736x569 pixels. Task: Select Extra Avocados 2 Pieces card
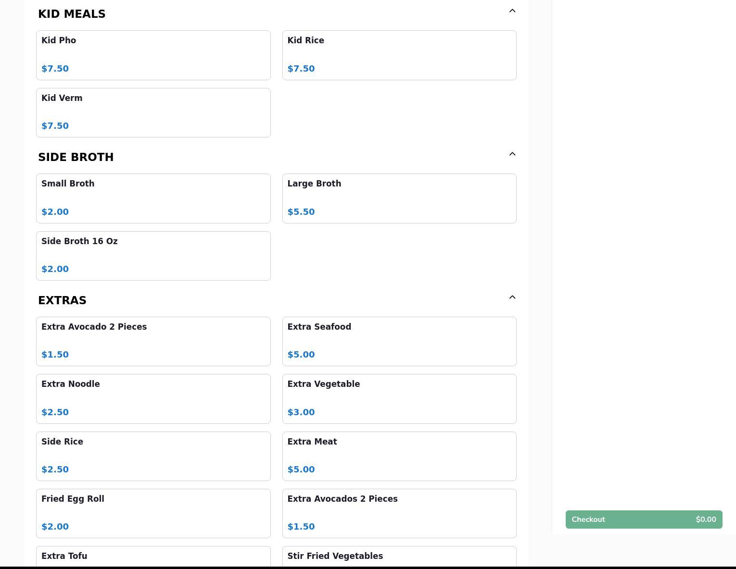(399, 513)
